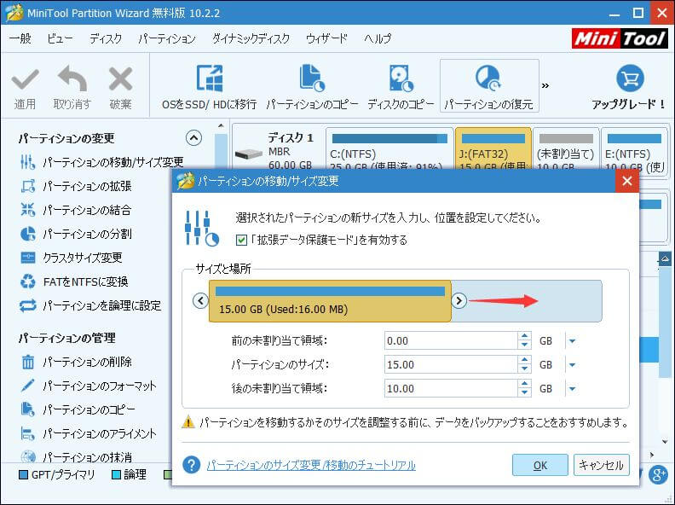Toggle the 拡張データ保護モード checkbox
The width and height of the screenshot is (675, 505).
(242, 240)
